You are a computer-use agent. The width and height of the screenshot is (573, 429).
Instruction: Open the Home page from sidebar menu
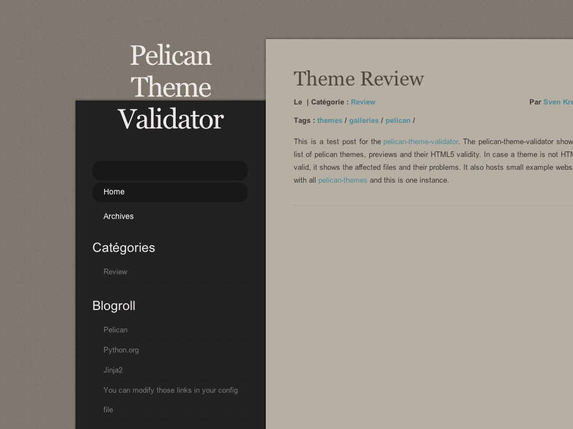[114, 192]
